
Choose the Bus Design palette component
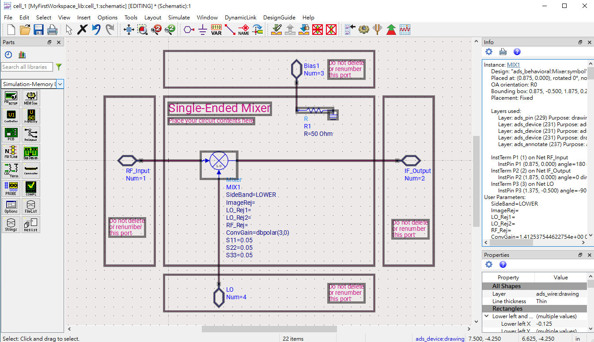tap(31, 152)
